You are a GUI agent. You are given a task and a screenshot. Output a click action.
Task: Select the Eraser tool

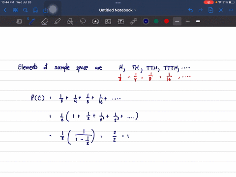[45, 21]
